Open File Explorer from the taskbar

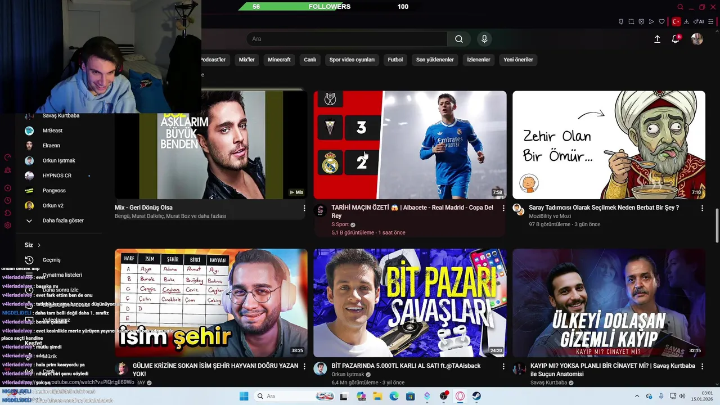pyautogui.click(x=377, y=396)
